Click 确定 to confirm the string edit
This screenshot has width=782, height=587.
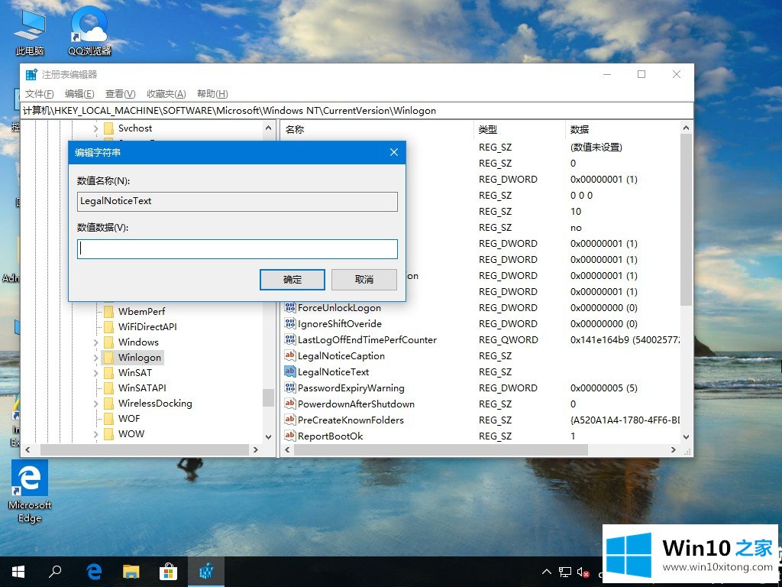coord(292,280)
